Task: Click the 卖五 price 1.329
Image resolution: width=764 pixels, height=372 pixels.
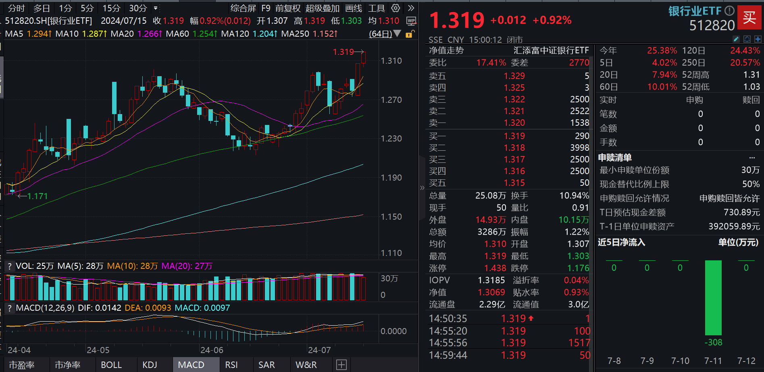Action: [x=514, y=76]
